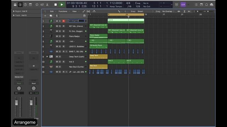
Task: Toggle global Solo S button in track header
Action: [57, 16]
